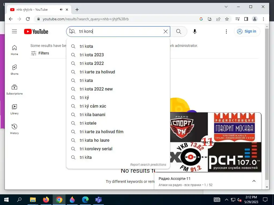Select suggestion 'tri kotele'

click(118, 123)
